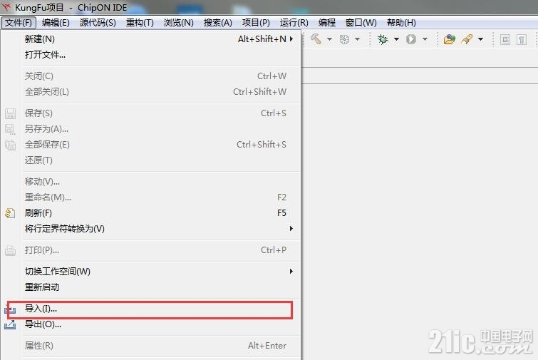538x360 pixels.
Task: Open the debug bug dropdown arrow
Action: tap(396, 39)
